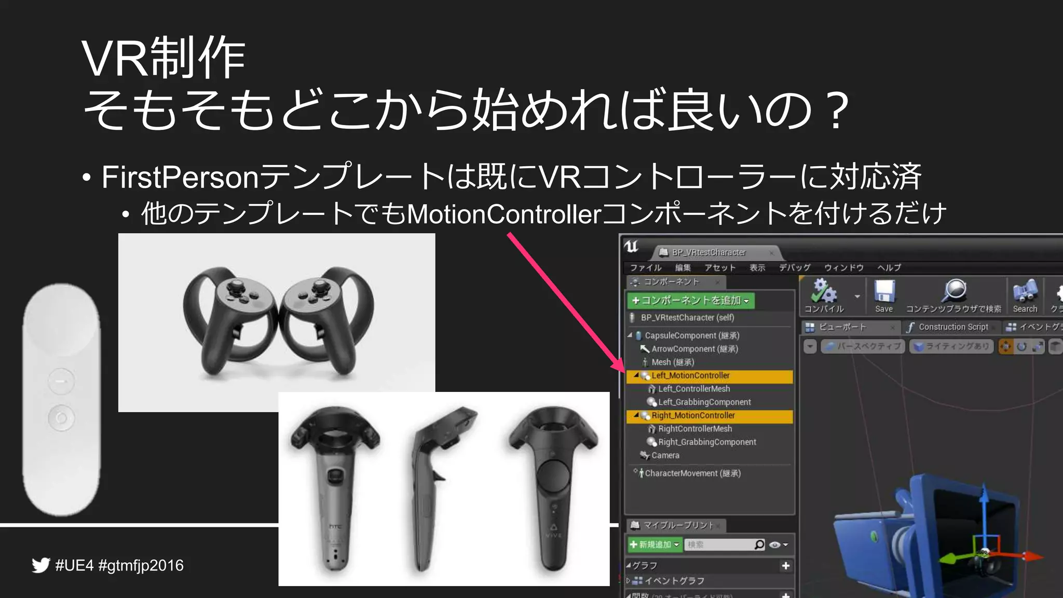Click the Save floppy disk icon
Screen dimensions: 1063x598
884,291
